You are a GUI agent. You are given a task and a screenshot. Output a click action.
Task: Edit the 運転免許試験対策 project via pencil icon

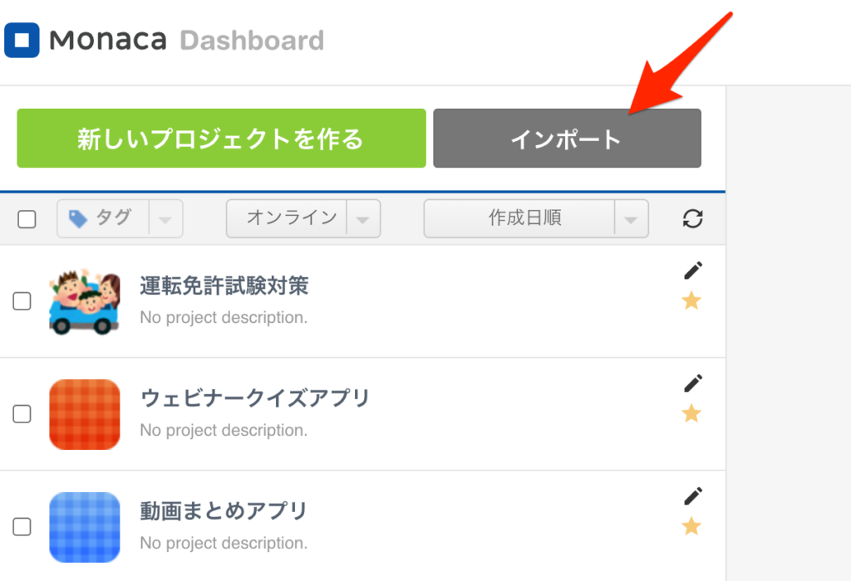coord(693,271)
